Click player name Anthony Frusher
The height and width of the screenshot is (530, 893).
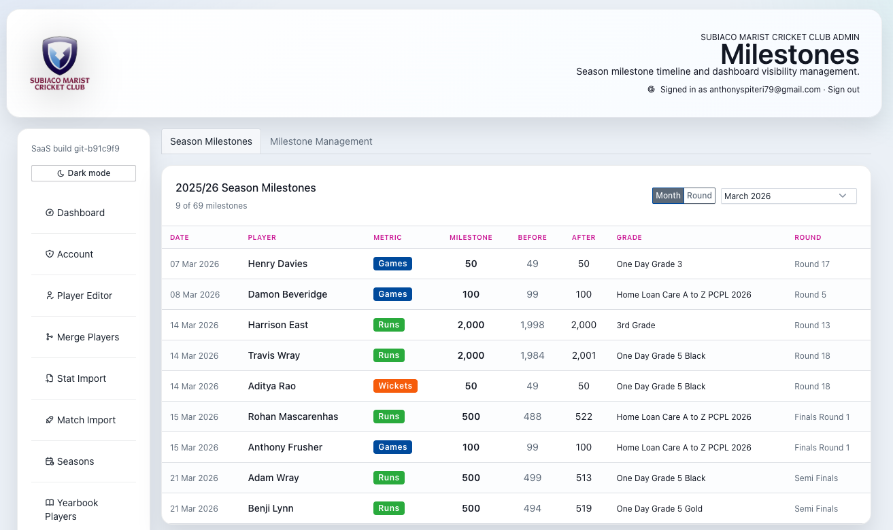coord(286,447)
